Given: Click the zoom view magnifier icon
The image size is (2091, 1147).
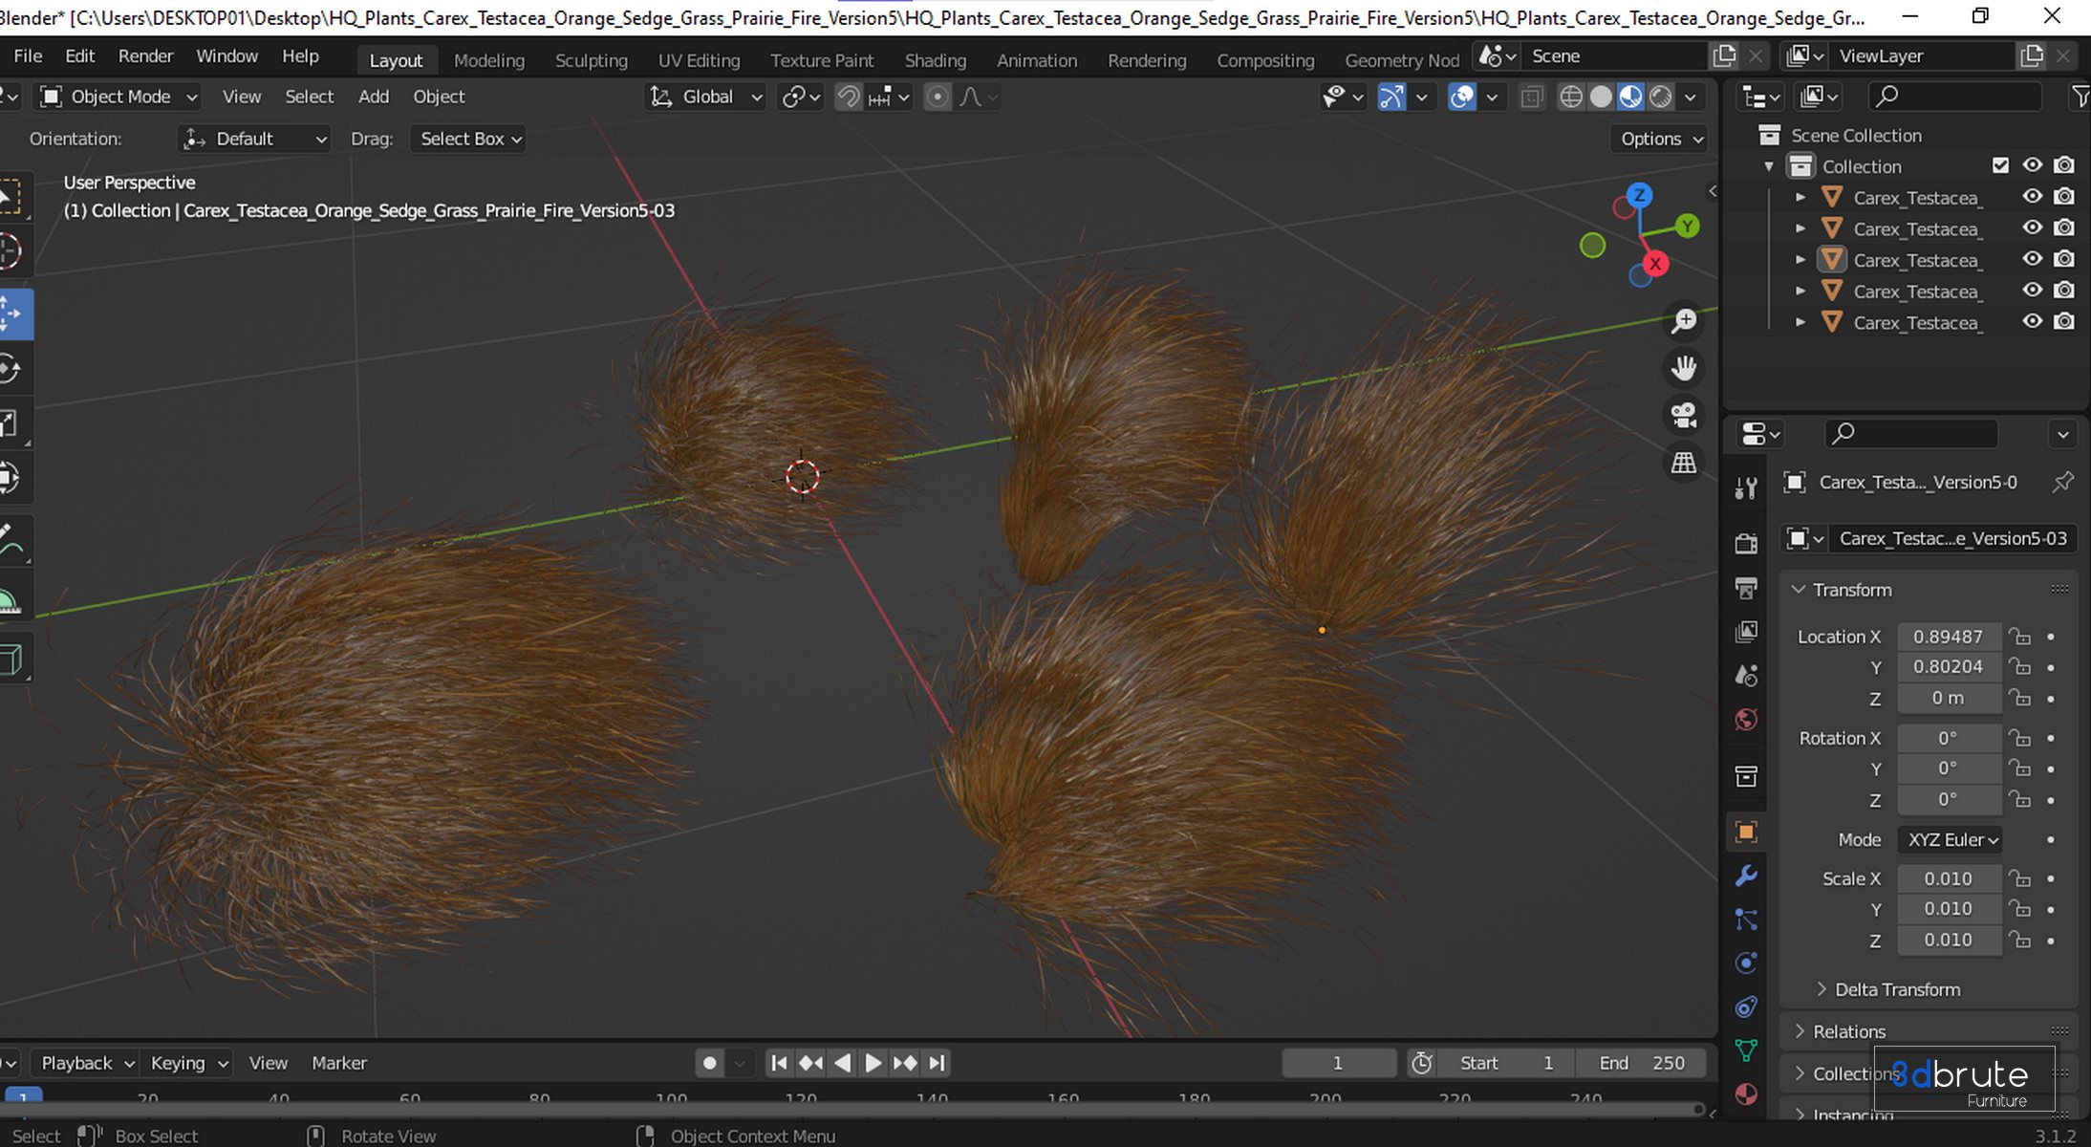Looking at the screenshot, I should (x=1683, y=321).
